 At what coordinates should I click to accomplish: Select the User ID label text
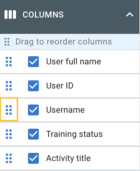click(60, 86)
